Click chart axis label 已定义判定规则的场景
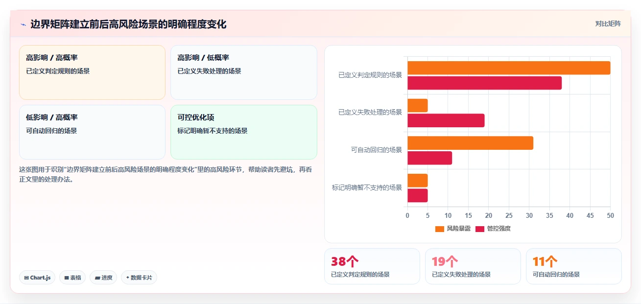Image resolution: width=641 pixels, height=304 pixels. [x=370, y=75]
